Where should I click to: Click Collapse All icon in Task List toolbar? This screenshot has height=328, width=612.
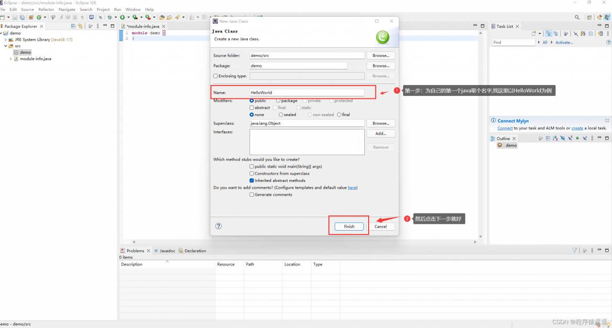point(591,33)
